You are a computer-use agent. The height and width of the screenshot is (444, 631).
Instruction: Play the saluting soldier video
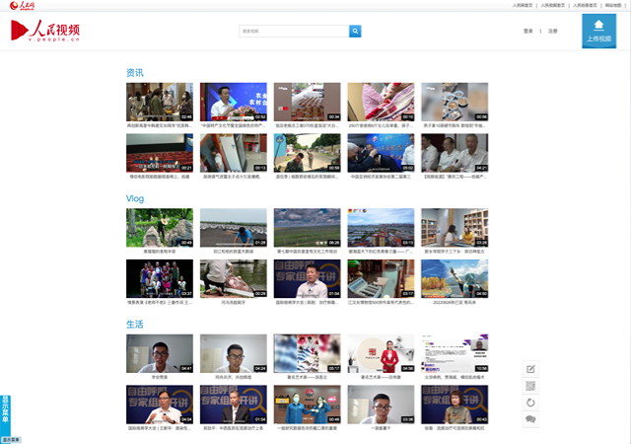[x=307, y=153]
